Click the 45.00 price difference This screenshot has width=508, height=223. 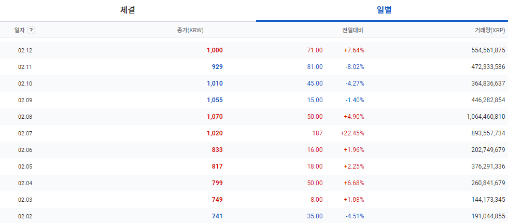pyautogui.click(x=315, y=83)
